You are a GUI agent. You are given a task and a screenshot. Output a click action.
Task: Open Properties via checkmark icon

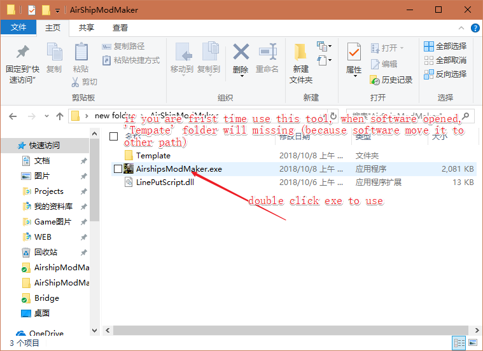(354, 53)
